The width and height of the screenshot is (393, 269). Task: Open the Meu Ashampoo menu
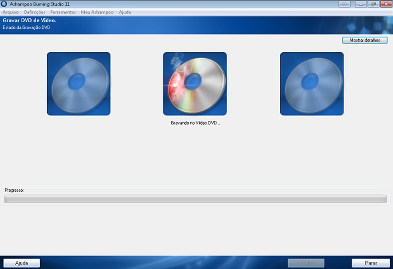97,12
